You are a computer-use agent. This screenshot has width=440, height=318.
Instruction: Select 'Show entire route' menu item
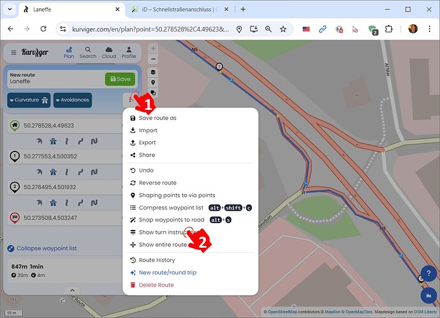coord(163,245)
